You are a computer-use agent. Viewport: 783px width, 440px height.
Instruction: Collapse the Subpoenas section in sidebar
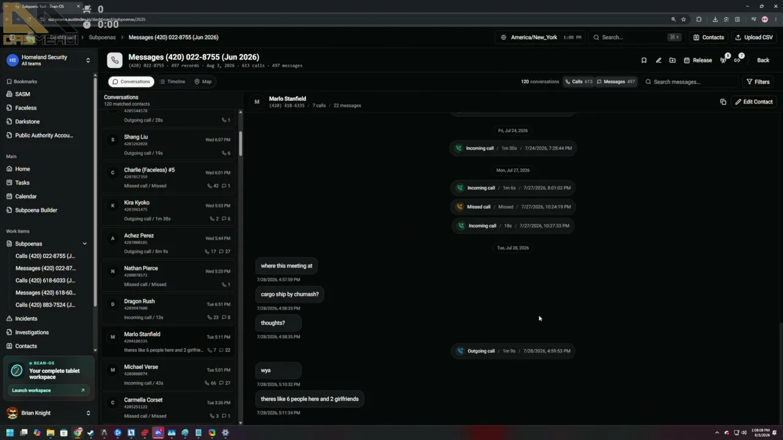pos(84,244)
